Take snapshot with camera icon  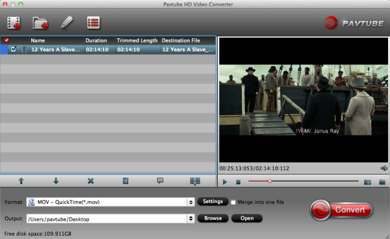[367, 182]
